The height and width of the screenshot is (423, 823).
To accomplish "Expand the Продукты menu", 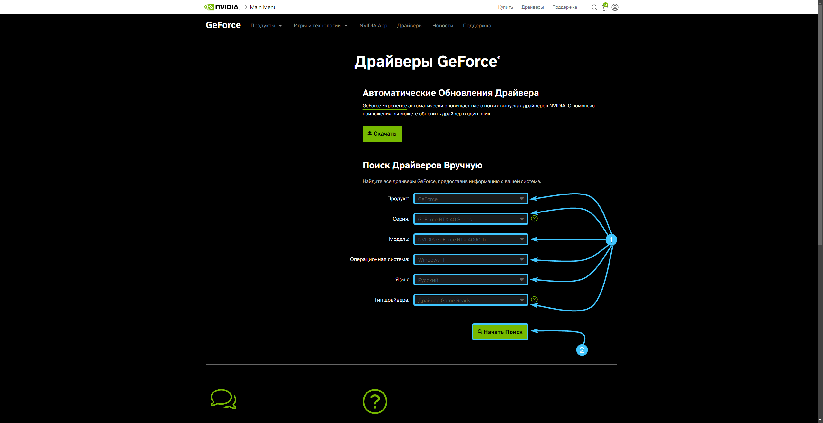I will click(266, 26).
